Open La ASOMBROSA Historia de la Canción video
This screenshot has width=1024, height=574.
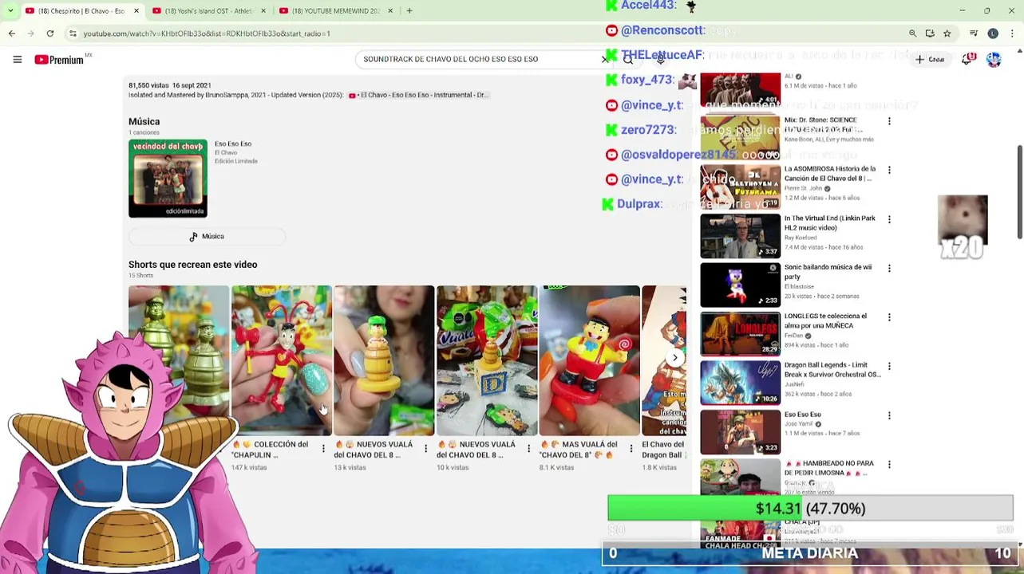(741, 187)
